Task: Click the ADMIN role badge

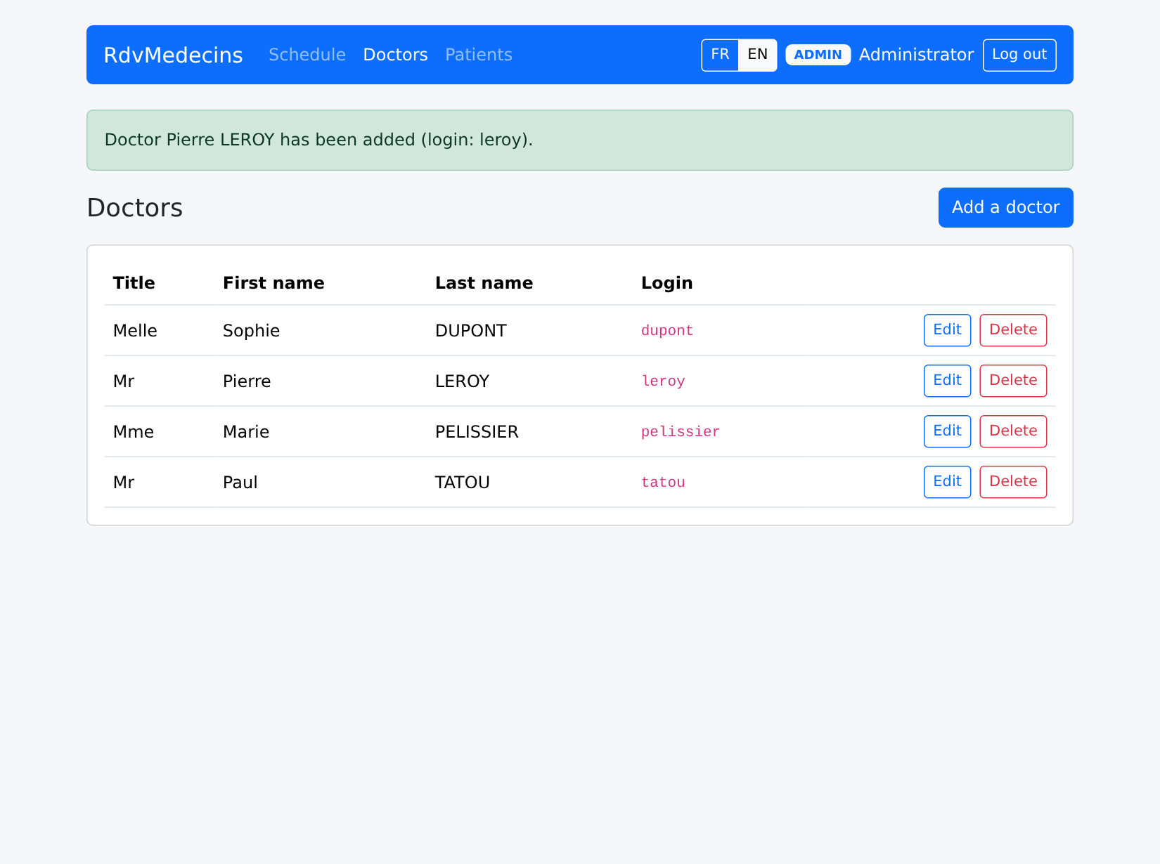Action: 818,55
